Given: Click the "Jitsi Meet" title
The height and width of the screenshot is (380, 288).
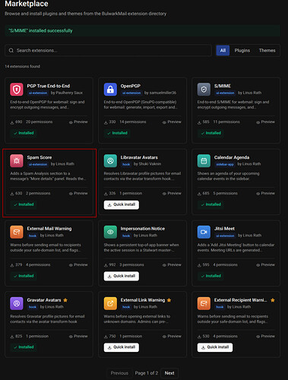Looking at the screenshot, I should 224,229.
